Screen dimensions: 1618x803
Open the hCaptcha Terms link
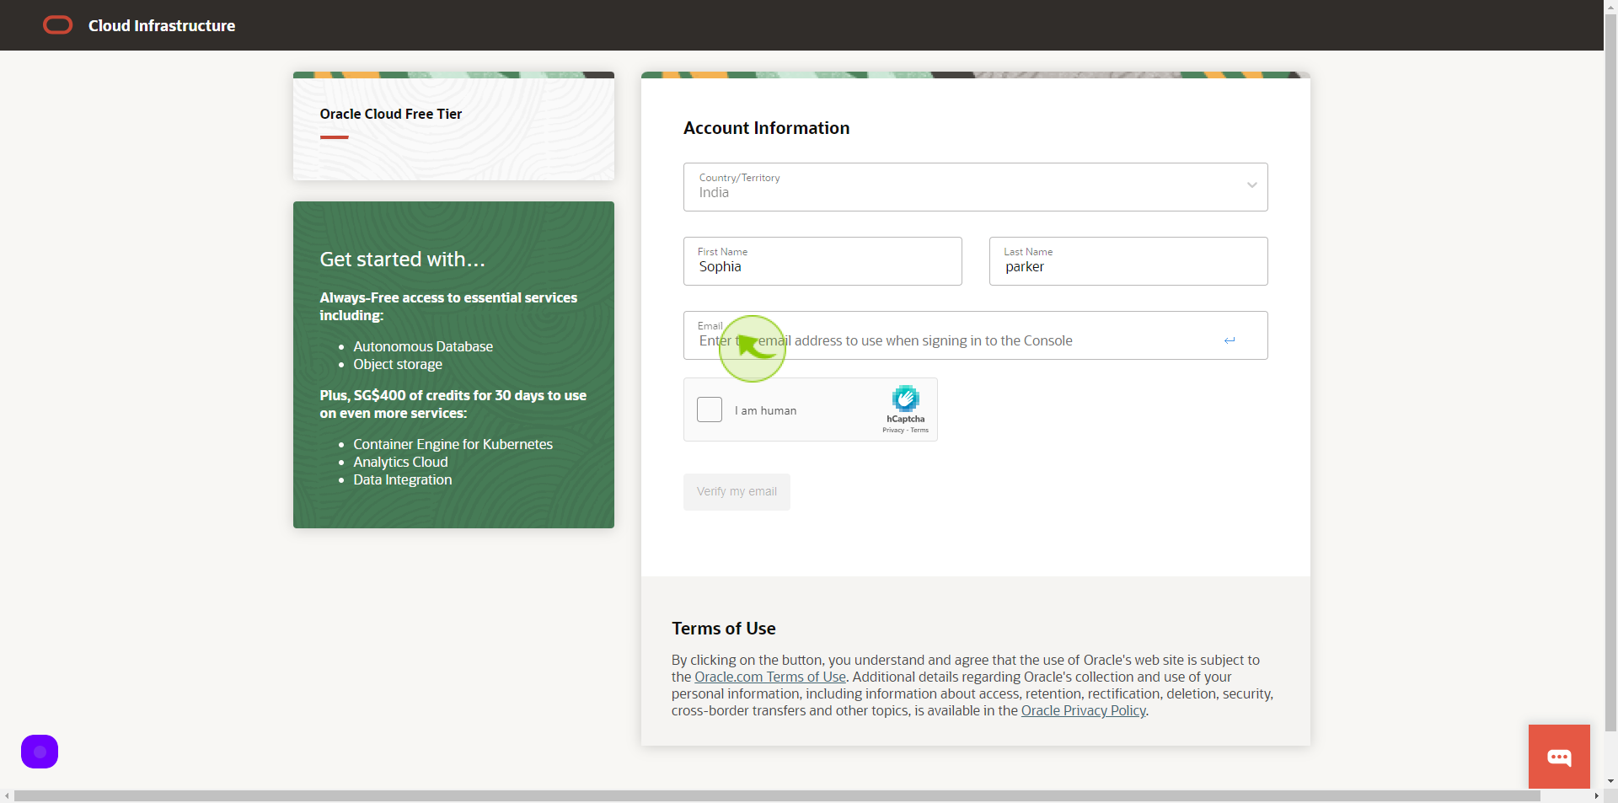919,431
